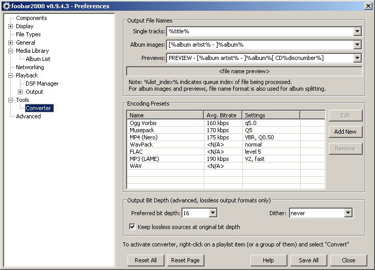Select Components in the preferences tree
The height and width of the screenshot is (270, 375).
(31, 18)
